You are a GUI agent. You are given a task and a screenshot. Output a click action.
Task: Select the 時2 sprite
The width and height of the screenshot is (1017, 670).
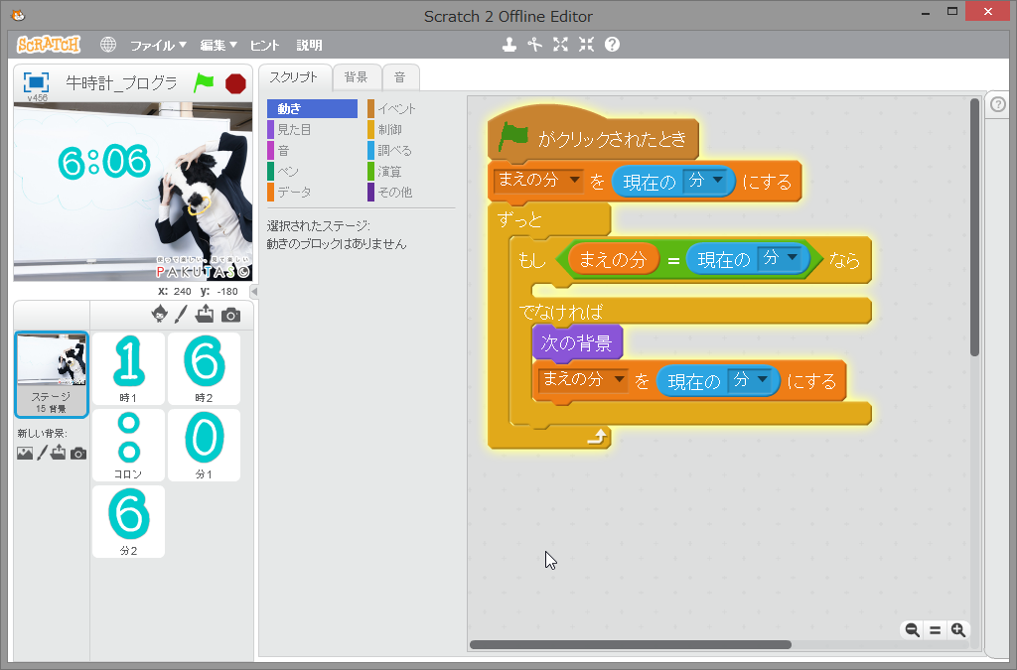coord(205,368)
